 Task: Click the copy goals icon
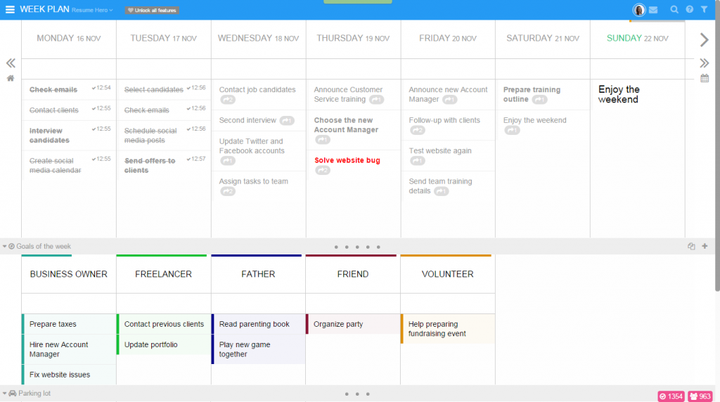click(691, 247)
